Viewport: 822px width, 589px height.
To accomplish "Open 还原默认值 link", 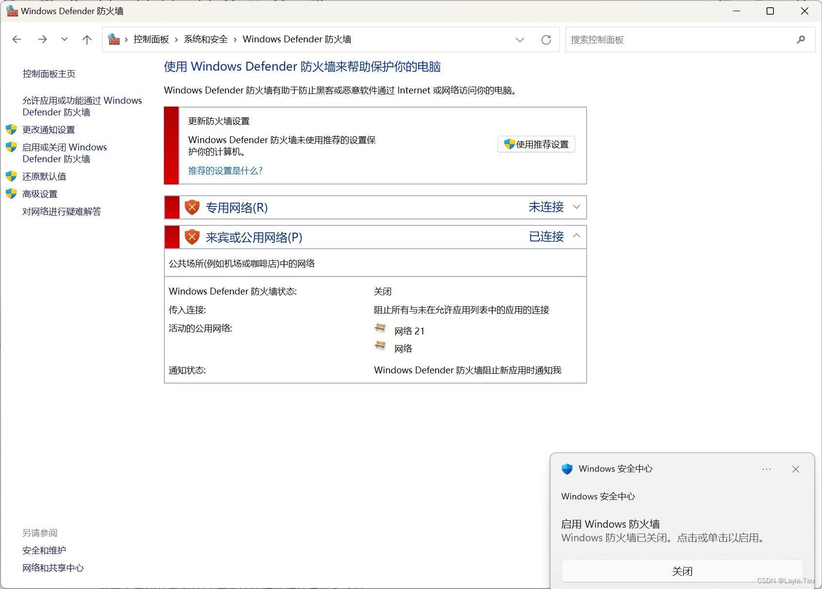I will (44, 177).
